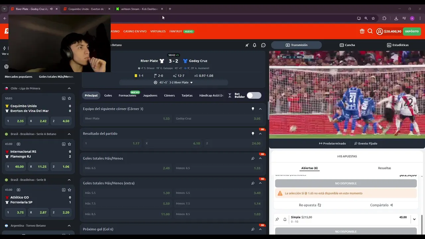Open live stream icon for Internacional RS
Viewport: 425px width, 239px height.
[19, 144]
